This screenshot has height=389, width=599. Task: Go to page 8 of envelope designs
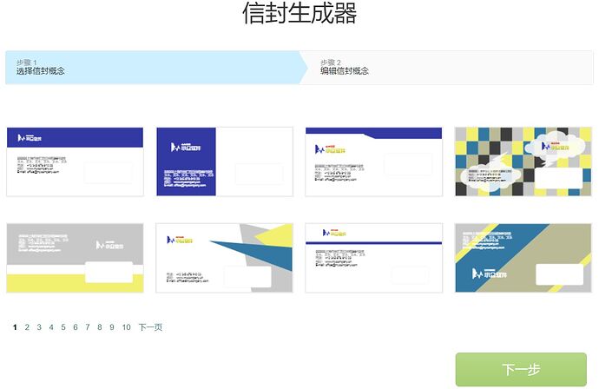coord(100,327)
